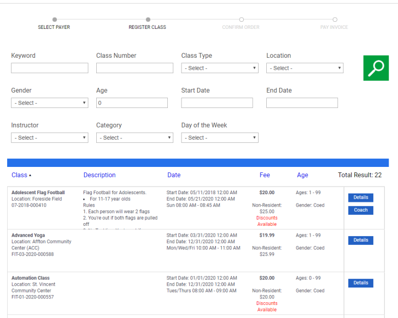Open the Class Type dropdown
398x318 pixels.
point(219,68)
